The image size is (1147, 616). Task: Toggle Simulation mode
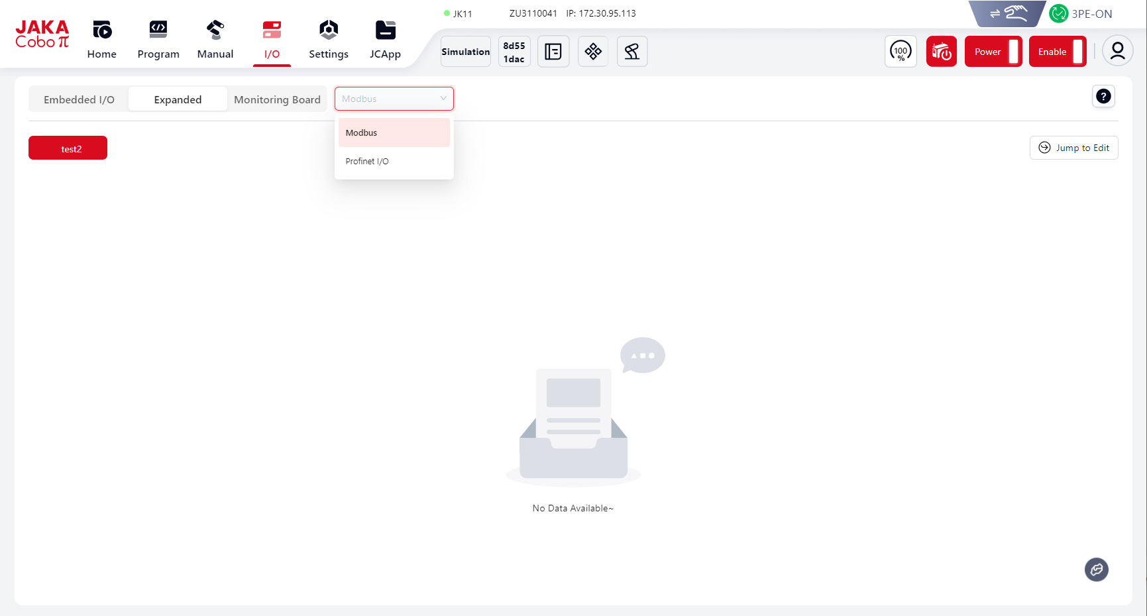click(x=466, y=52)
